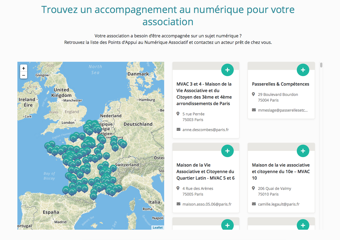This screenshot has height=240, width=340.
Task: Click the mmeslage@passerellesetc email address
Action: (x=283, y=110)
